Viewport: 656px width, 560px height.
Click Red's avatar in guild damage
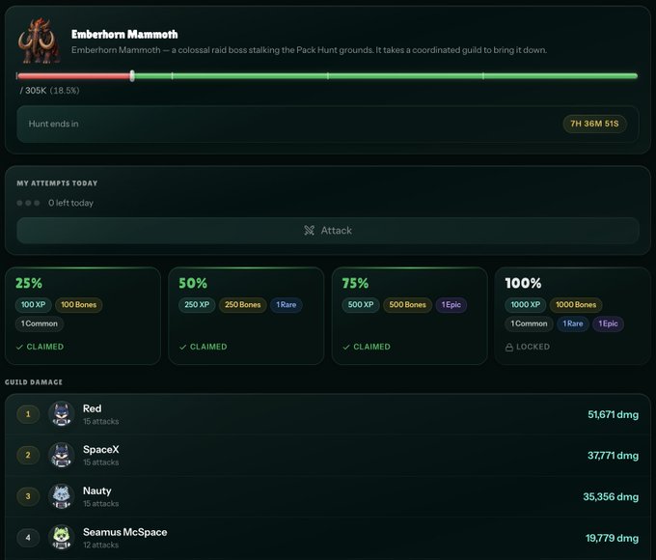click(x=62, y=414)
